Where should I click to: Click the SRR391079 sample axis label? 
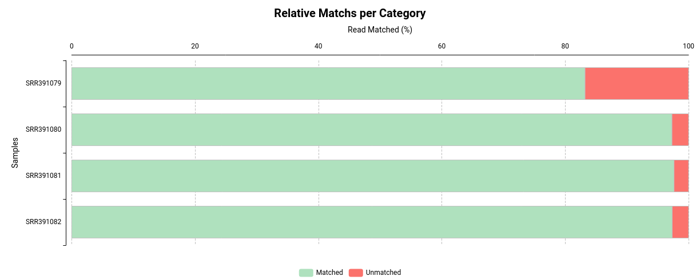coord(43,83)
